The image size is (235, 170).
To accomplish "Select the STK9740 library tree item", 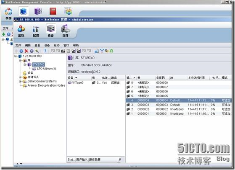I will [x=38, y=64].
